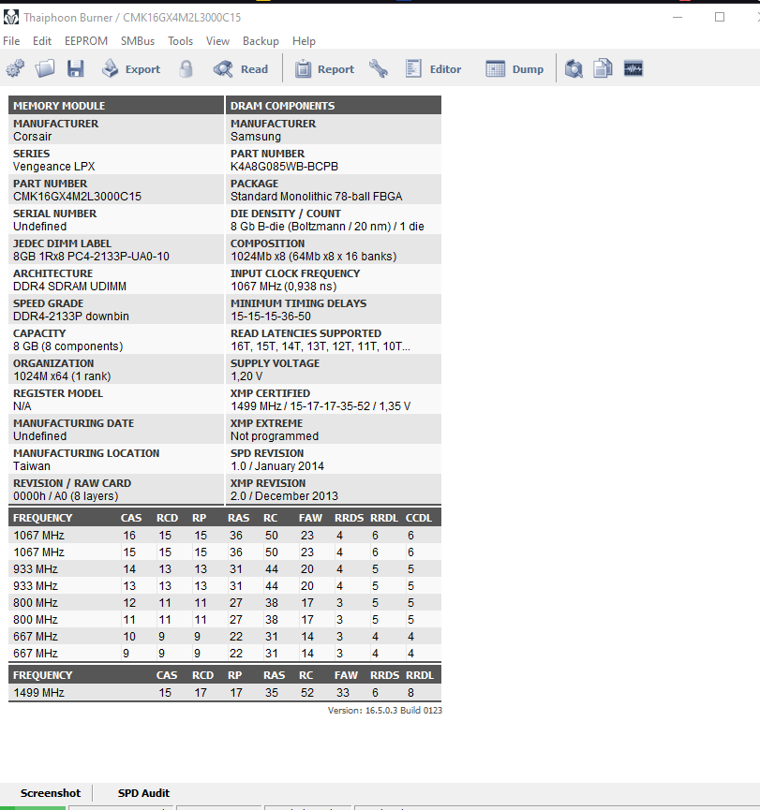Open the SMBus menu
Image resolution: width=760 pixels, height=810 pixels.
click(138, 41)
